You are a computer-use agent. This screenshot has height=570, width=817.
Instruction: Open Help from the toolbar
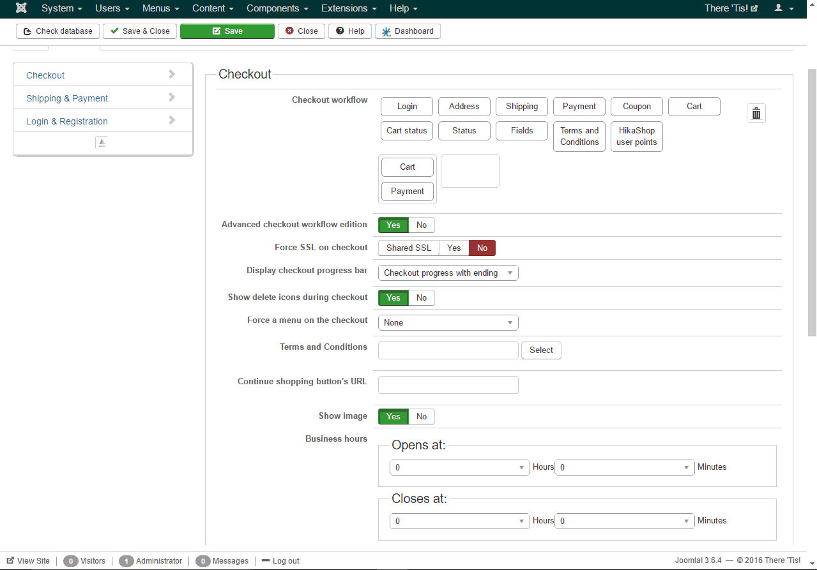350,31
